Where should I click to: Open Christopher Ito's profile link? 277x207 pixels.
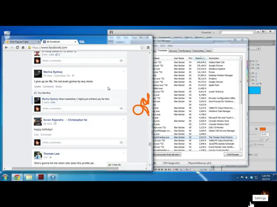[77, 120]
